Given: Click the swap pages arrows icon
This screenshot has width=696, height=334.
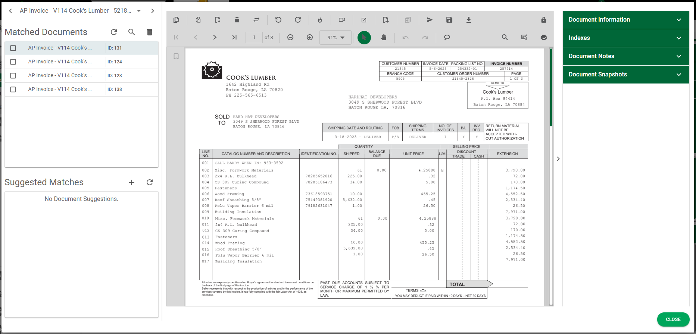Looking at the screenshot, I should [256, 20].
